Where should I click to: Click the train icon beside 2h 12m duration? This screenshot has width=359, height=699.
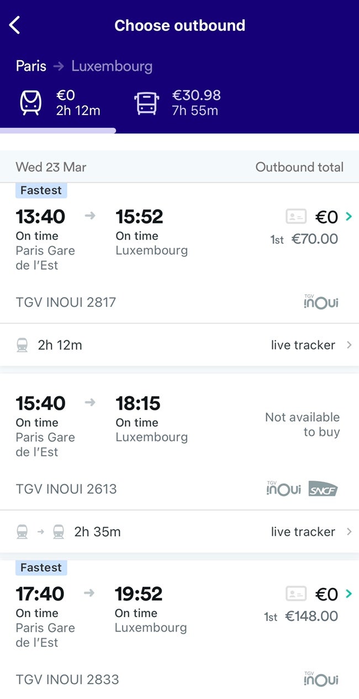pos(22,345)
